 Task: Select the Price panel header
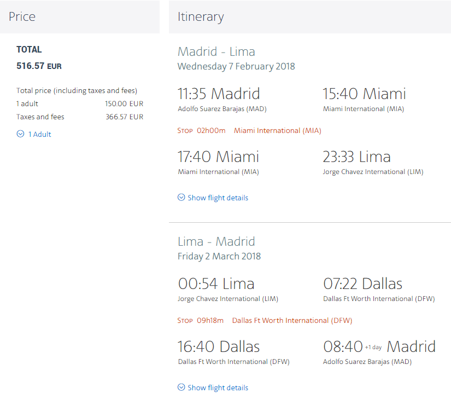coord(80,17)
